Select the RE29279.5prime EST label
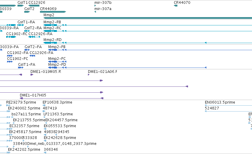The height and width of the screenshot is (154, 252). pyautogui.click(x=21, y=102)
